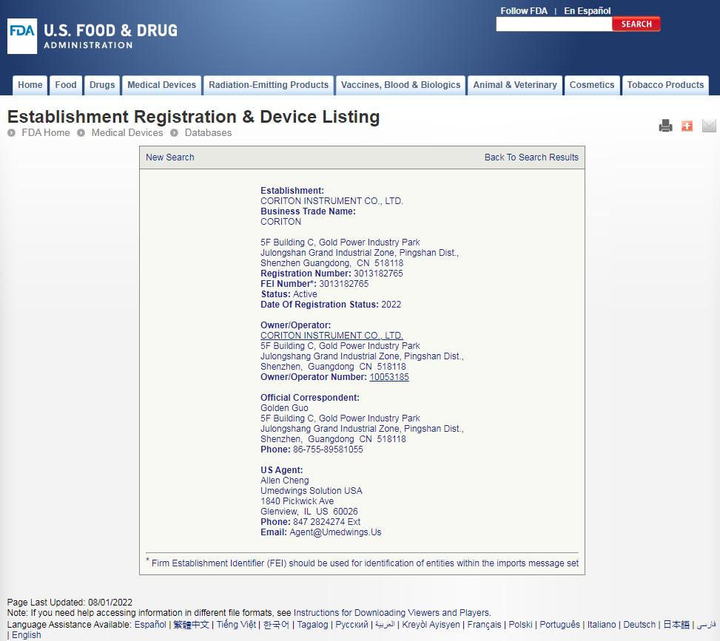Open the Radiation-Emitting Products tab
The image size is (720, 641).
(x=269, y=85)
